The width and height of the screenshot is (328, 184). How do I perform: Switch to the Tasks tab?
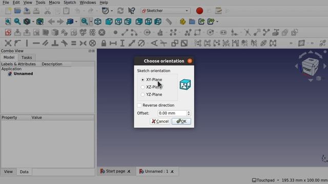coord(27,58)
